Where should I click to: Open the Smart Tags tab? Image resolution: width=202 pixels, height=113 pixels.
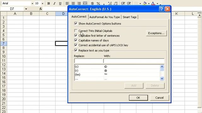click(x=129, y=17)
